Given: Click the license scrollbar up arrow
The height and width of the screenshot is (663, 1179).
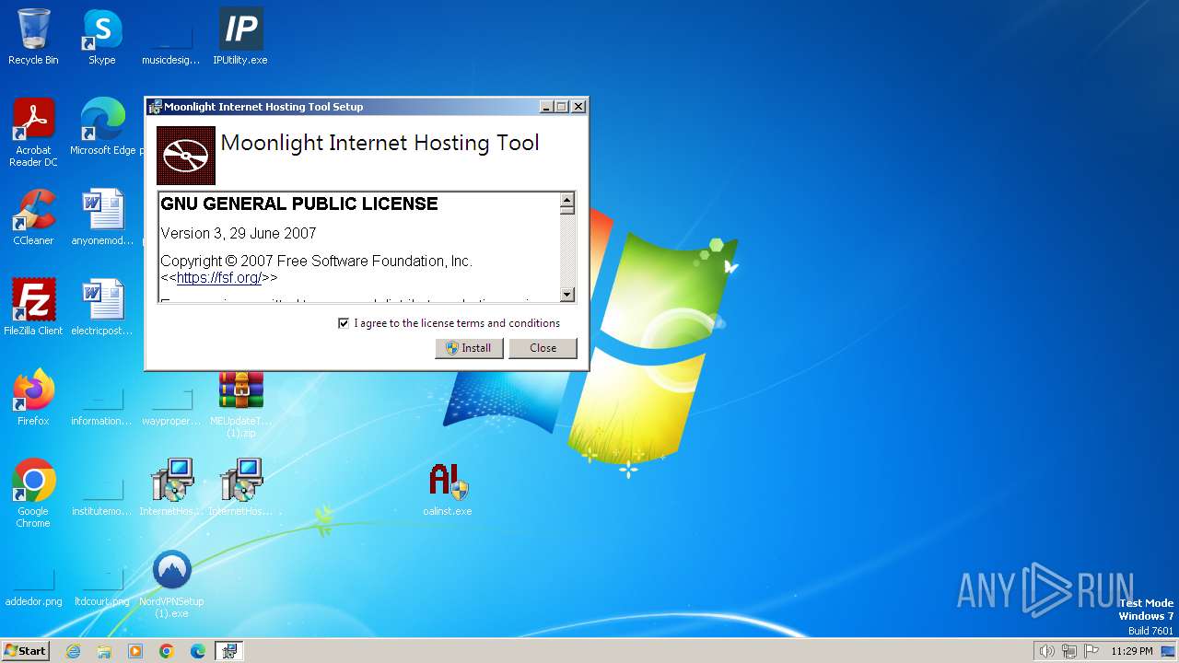Looking at the screenshot, I should coord(567,200).
